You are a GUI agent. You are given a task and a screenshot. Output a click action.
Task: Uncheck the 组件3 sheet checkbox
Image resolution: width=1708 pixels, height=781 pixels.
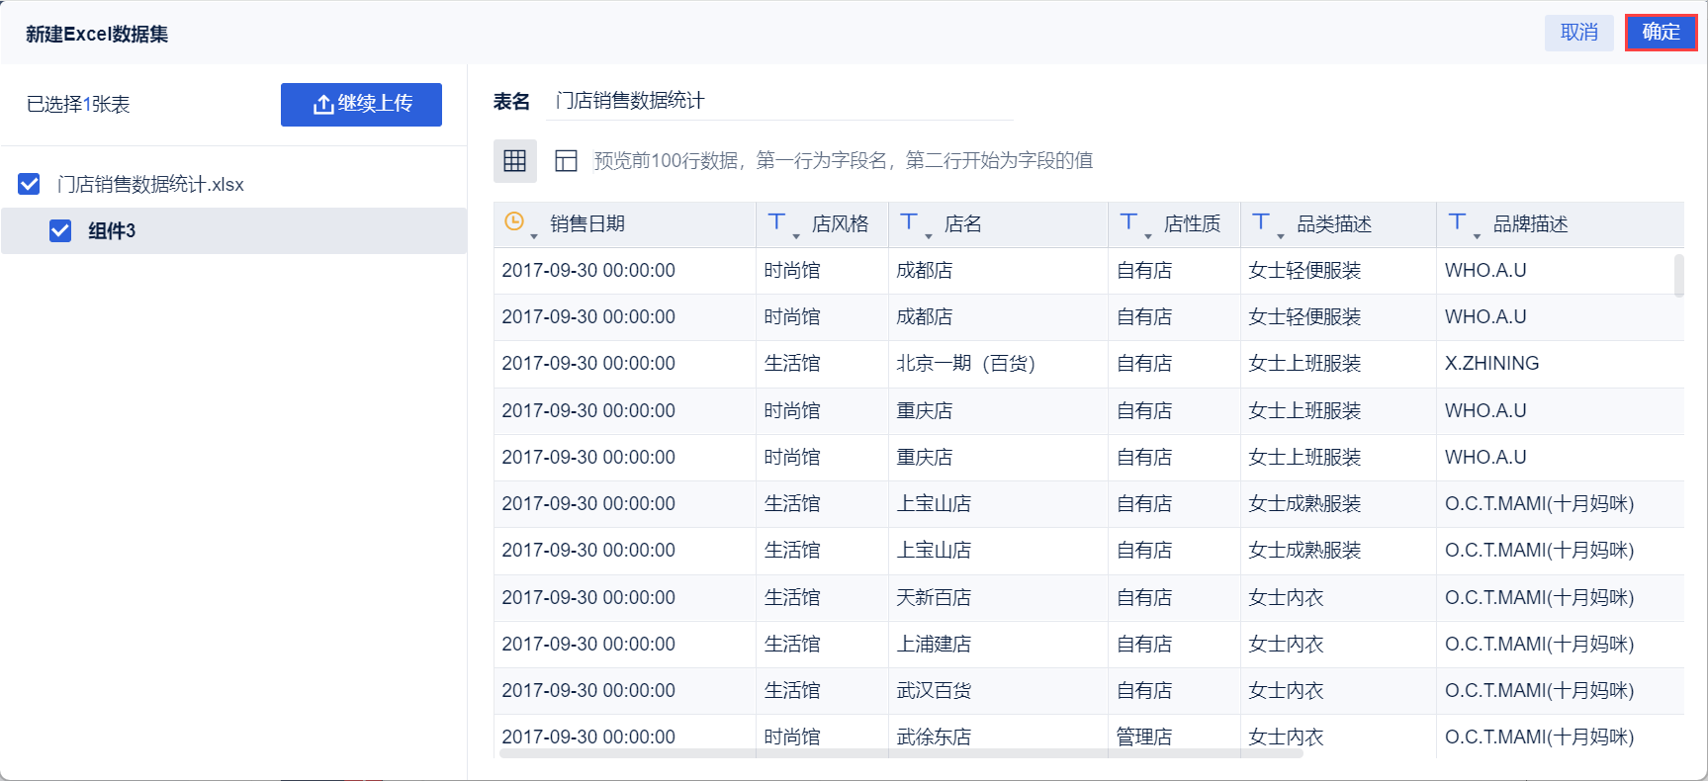point(60,230)
